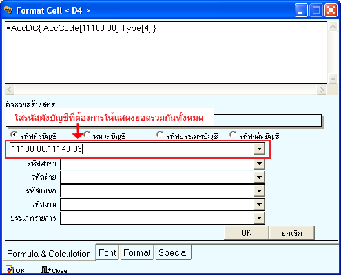Click the OK button in formula helper
341x275 pixels.
[x=247, y=233]
